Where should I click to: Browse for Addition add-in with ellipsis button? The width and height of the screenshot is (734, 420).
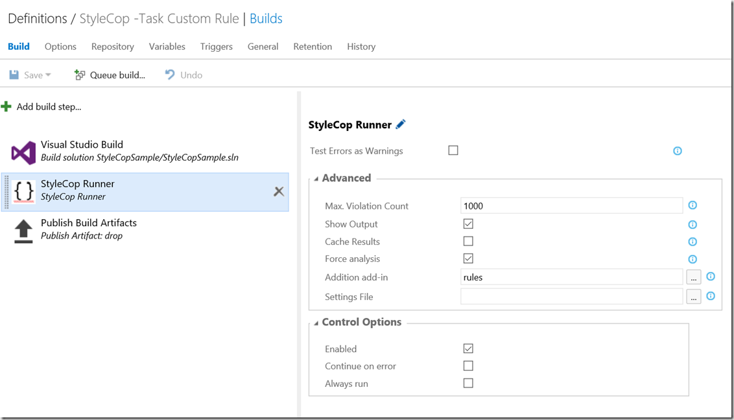pos(694,277)
